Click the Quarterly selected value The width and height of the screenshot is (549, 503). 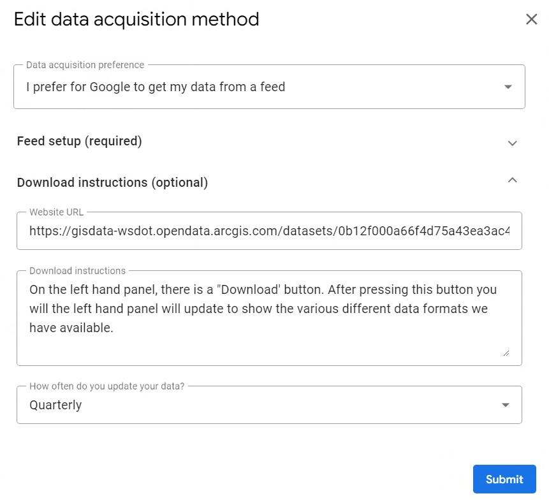56,405
